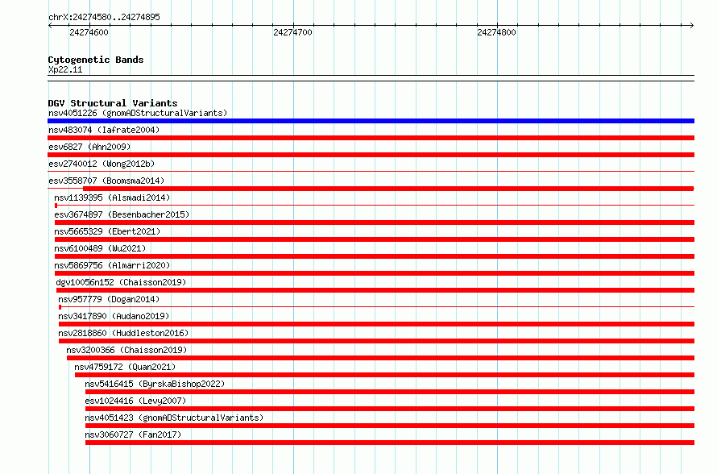This screenshot has height=474, width=717.
Task: Click the Cytogenetic Bands track title
Action: 96,60
